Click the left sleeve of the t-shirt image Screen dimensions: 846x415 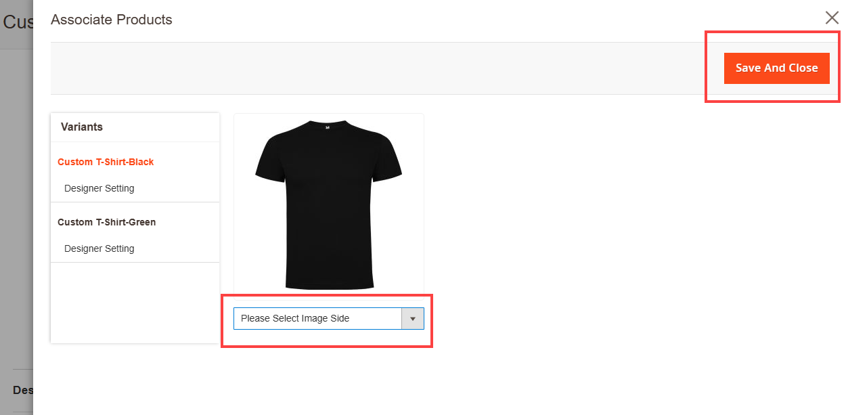click(269, 160)
